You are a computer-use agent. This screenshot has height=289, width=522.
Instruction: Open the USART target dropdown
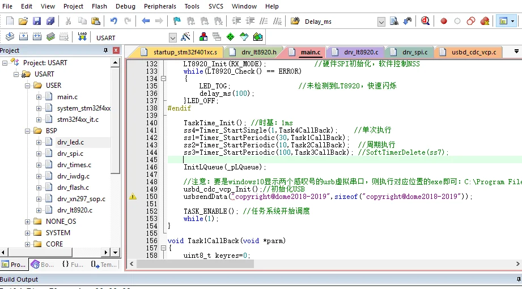(x=172, y=37)
